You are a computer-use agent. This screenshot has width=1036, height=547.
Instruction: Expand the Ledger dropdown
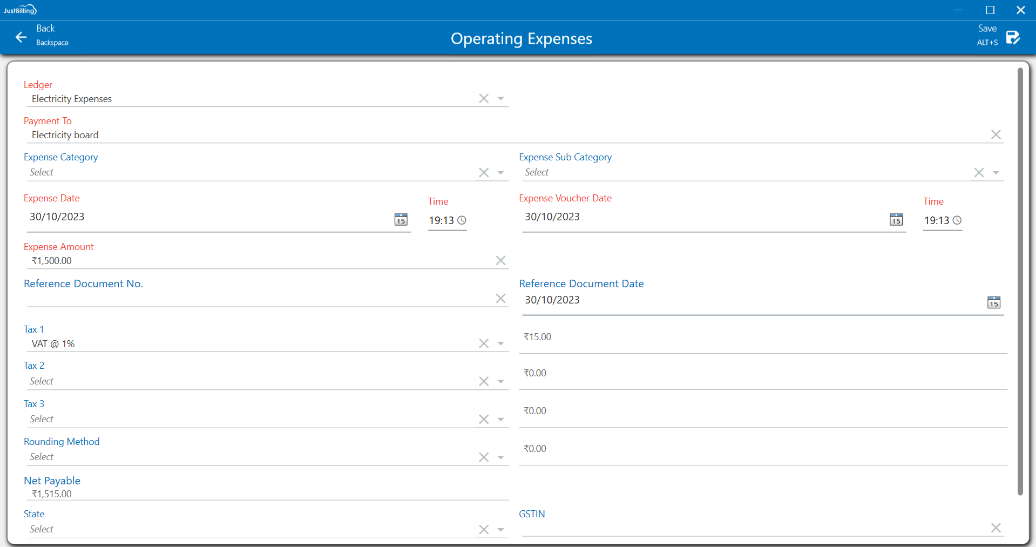[x=501, y=99]
